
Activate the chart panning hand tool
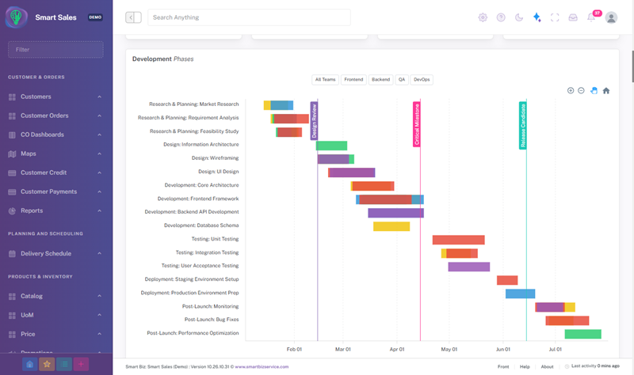coord(594,90)
